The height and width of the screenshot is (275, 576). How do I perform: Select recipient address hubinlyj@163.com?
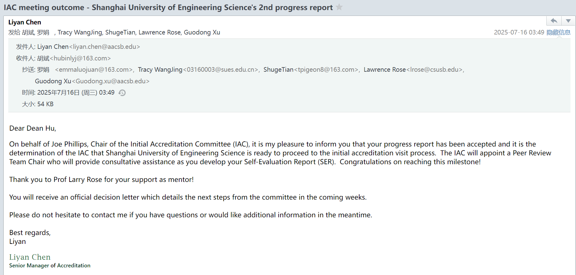point(80,58)
